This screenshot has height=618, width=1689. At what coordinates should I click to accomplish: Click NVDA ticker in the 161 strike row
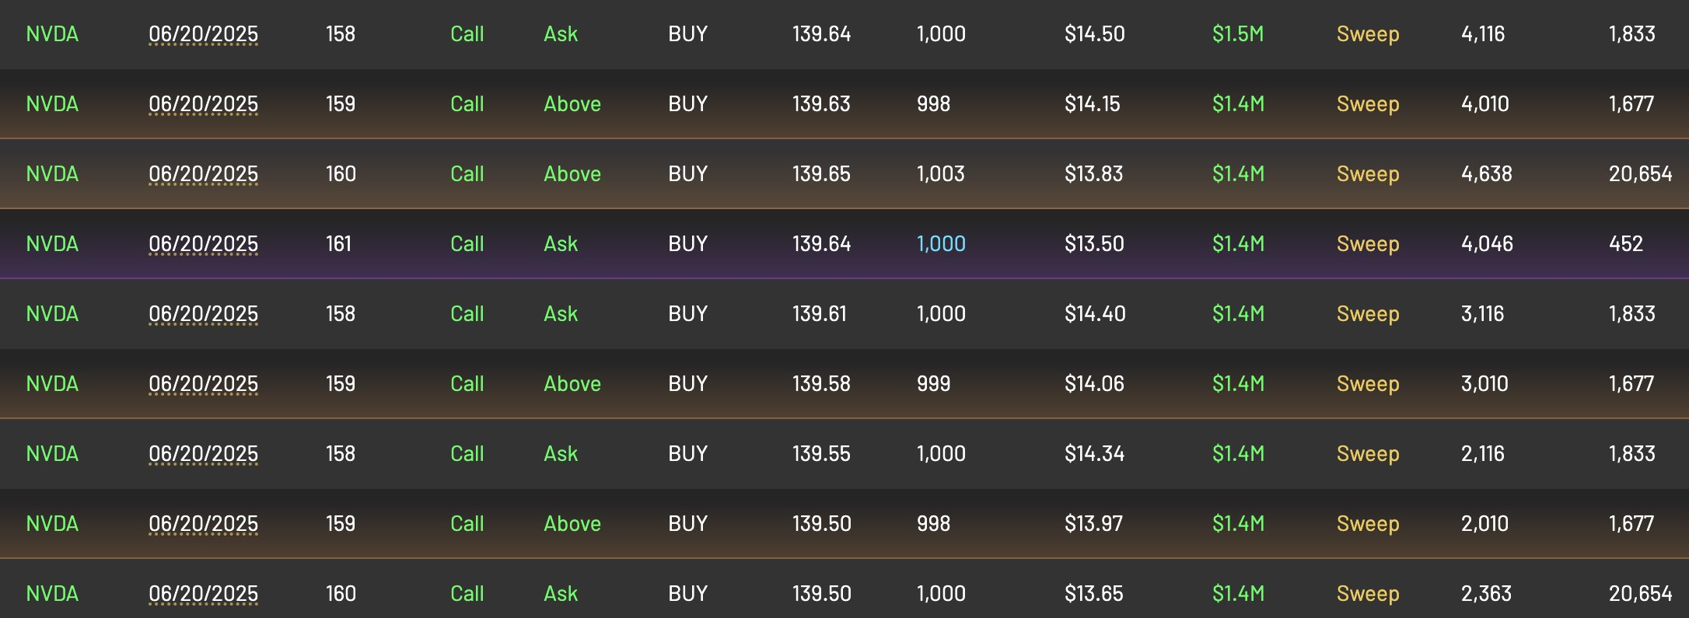(52, 244)
